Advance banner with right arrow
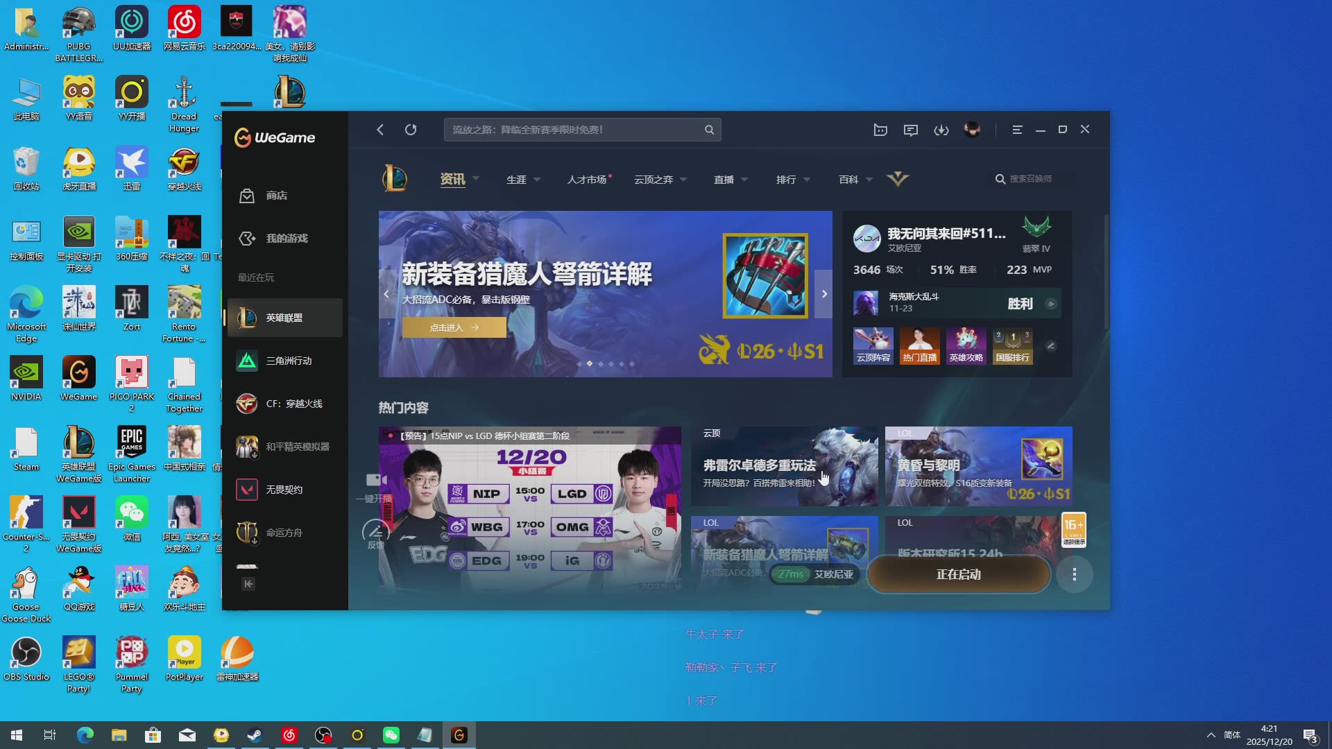 824,294
